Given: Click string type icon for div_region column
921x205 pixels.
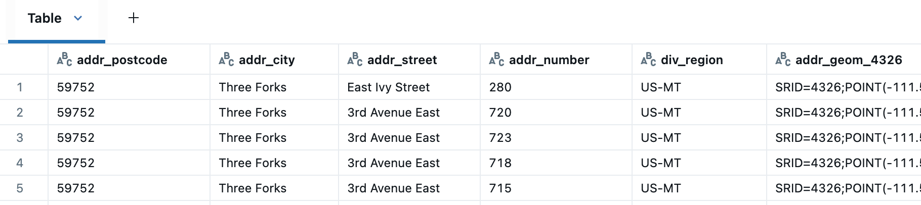Looking at the screenshot, I should click(x=648, y=60).
